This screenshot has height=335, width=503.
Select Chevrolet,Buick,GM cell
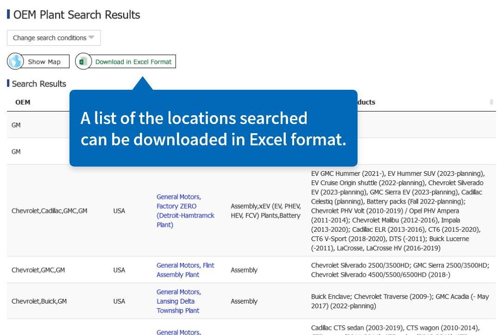39,301
